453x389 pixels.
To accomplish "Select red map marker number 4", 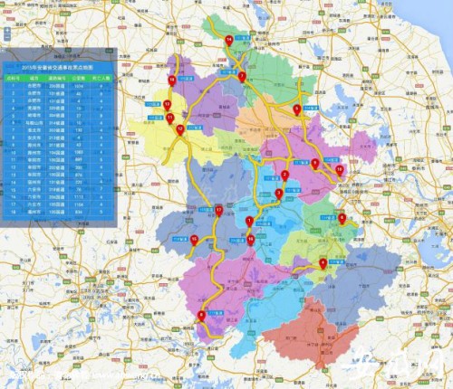I will 323,264.
